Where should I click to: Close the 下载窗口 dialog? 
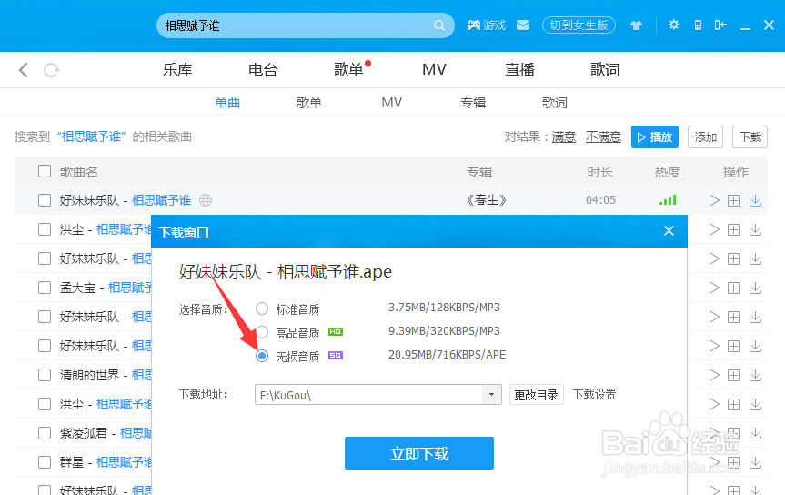click(669, 230)
